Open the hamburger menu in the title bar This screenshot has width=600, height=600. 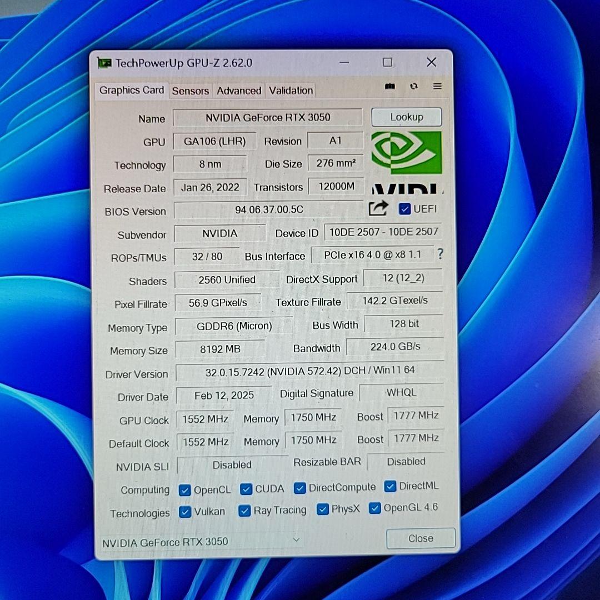point(437,87)
